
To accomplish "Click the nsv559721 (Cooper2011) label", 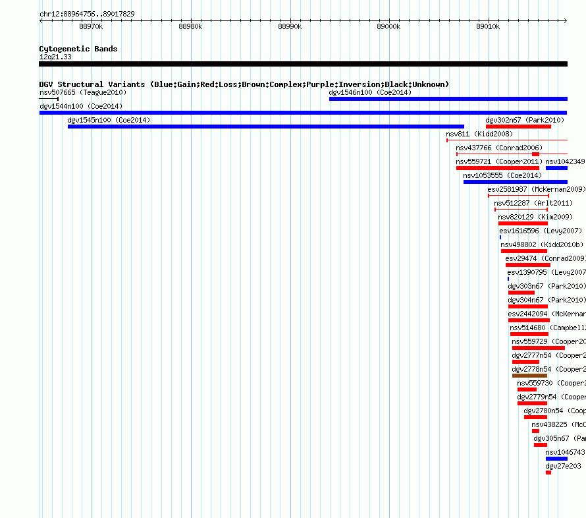I will pyautogui.click(x=499, y=161).
